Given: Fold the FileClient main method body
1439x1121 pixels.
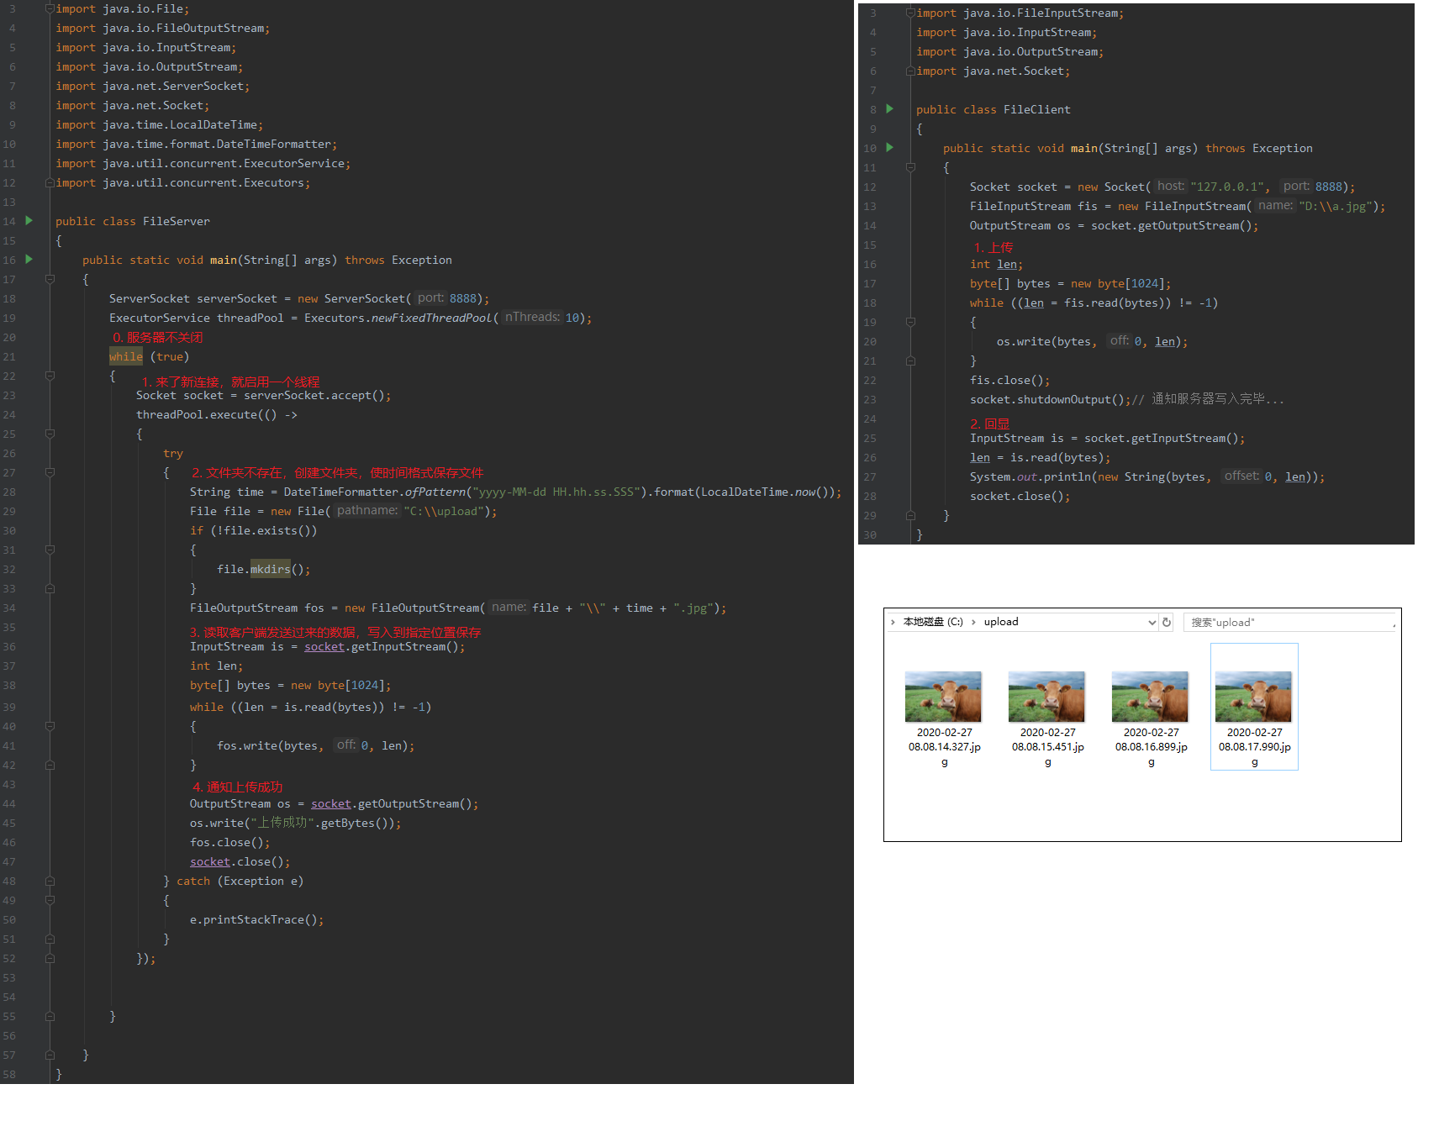Looking at the screenshot, I should 910,167.
